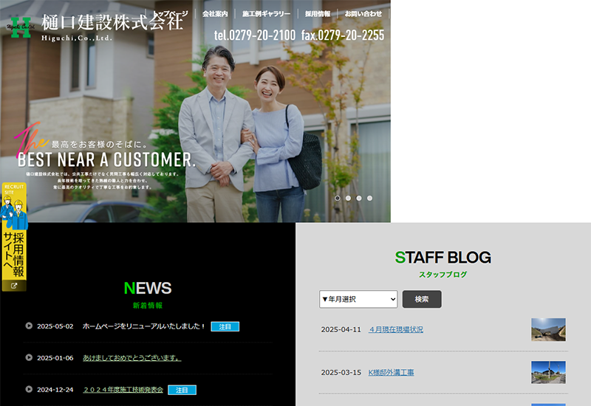Open the 施工例ギャラリー menu item
This screenshot has width=591, height=406.
(266, 14)
